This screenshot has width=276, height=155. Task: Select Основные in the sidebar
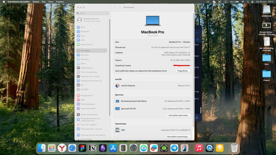point(92,51)
